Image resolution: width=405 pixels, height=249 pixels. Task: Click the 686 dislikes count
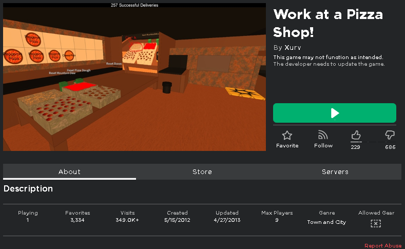(x=390, y=147)
